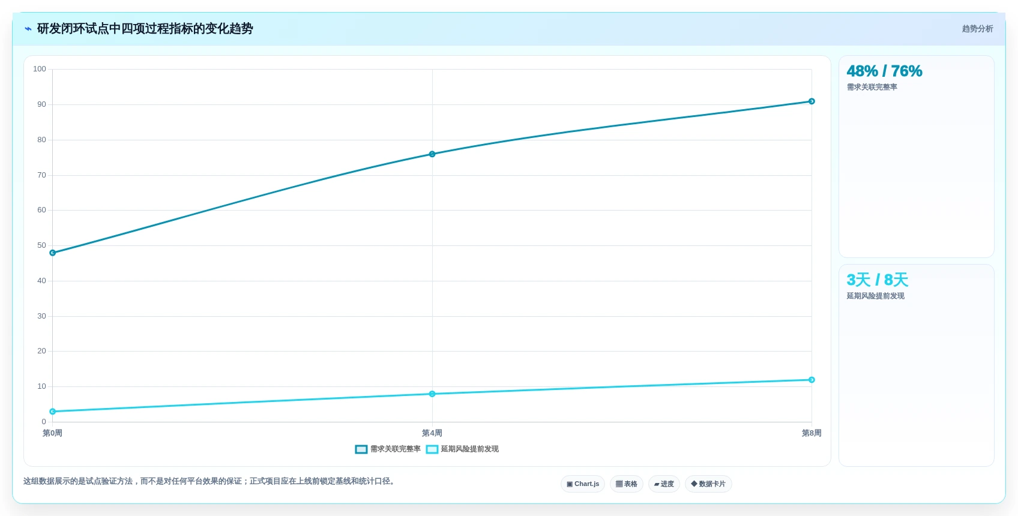Toggle the 延期风险提前发现 legend swatch
The width and height of the screenshot is (1018, 516).
pos(432,449)
